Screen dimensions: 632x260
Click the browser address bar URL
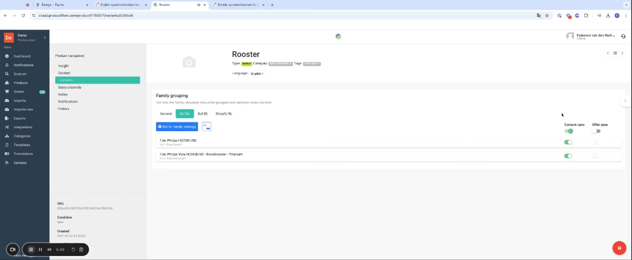86,16
